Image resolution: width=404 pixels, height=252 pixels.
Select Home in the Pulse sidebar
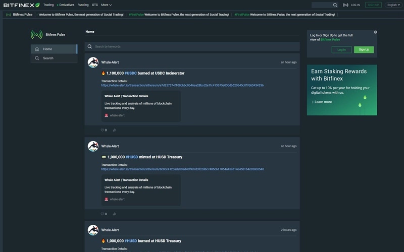[54, 49]
